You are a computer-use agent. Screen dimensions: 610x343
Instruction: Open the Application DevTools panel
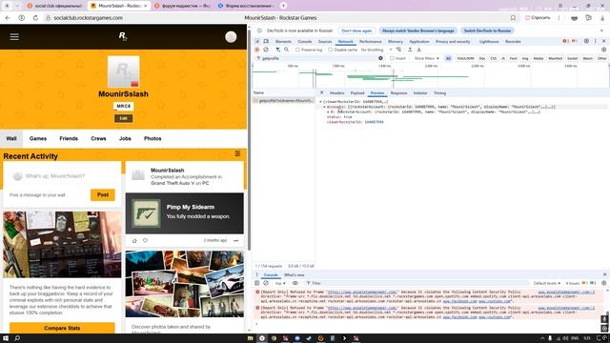pyautogui.click(x=419, y=41)
